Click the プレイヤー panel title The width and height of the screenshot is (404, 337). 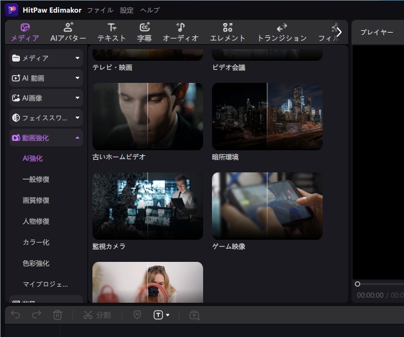377,33
